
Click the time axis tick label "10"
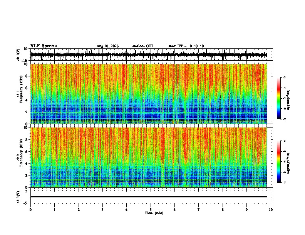point(271,210)
